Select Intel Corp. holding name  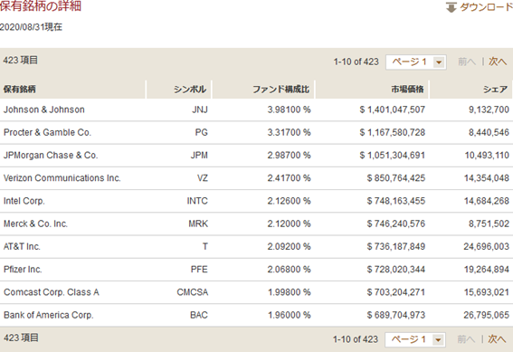(x=24, y=201)
